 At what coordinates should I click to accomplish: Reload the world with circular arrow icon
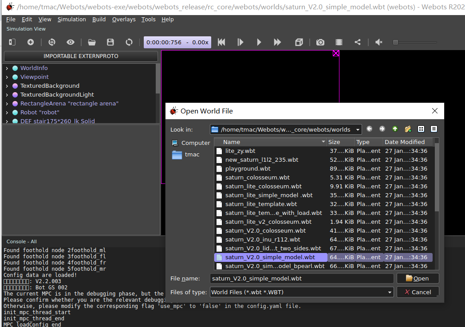[x=129, y=43]
